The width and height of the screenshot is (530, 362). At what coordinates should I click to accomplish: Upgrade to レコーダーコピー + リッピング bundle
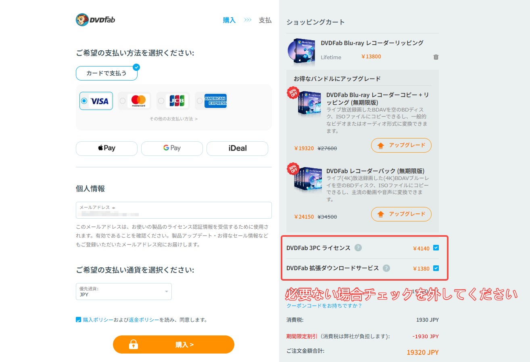click(x=401, y=145)
